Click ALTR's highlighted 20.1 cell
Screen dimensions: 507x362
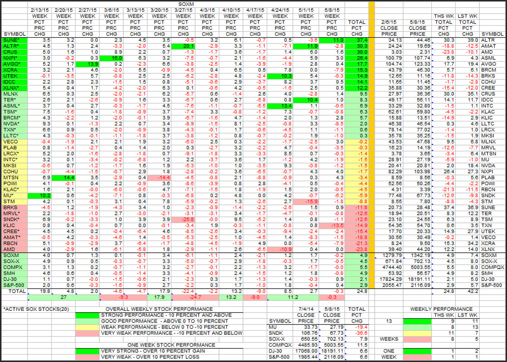tap(183, 46)
